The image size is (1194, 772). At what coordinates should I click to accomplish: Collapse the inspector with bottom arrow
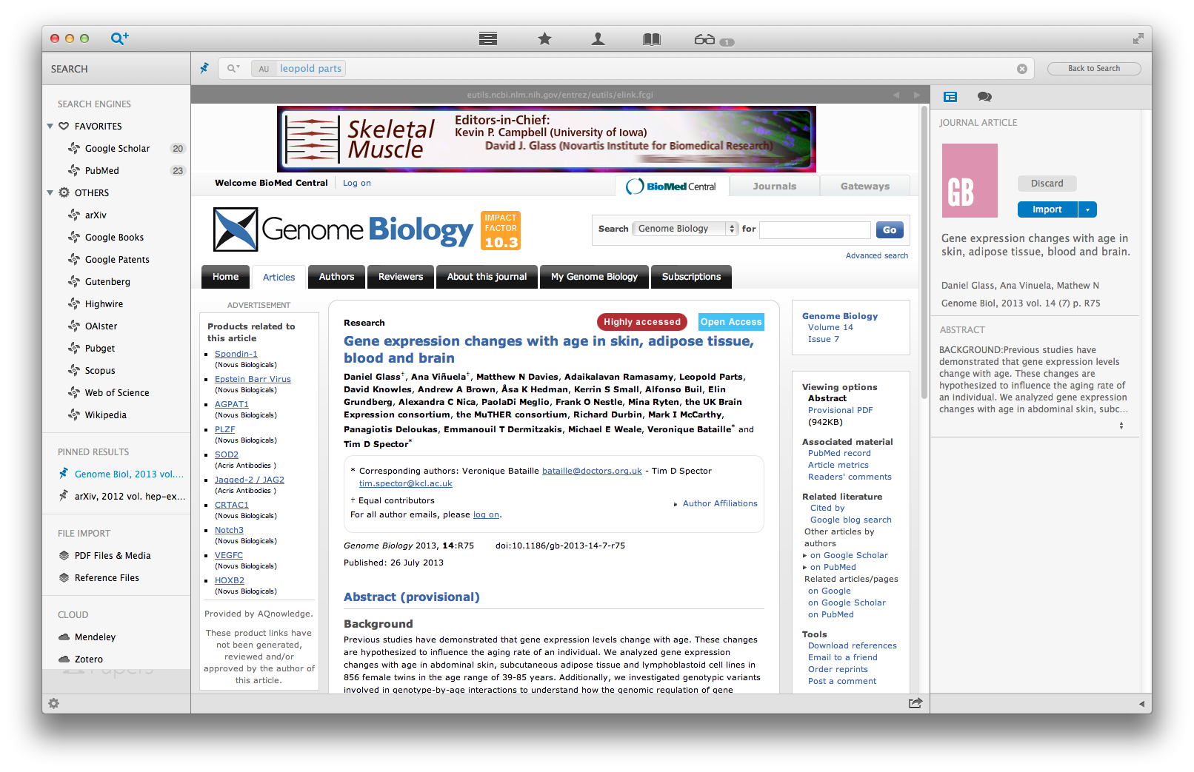tap(1141, 704)
